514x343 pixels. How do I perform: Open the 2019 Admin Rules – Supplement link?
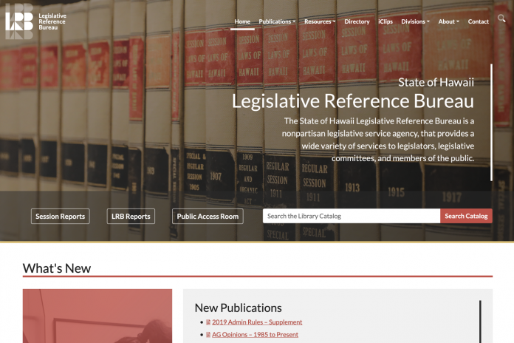(x=257, y=322)
